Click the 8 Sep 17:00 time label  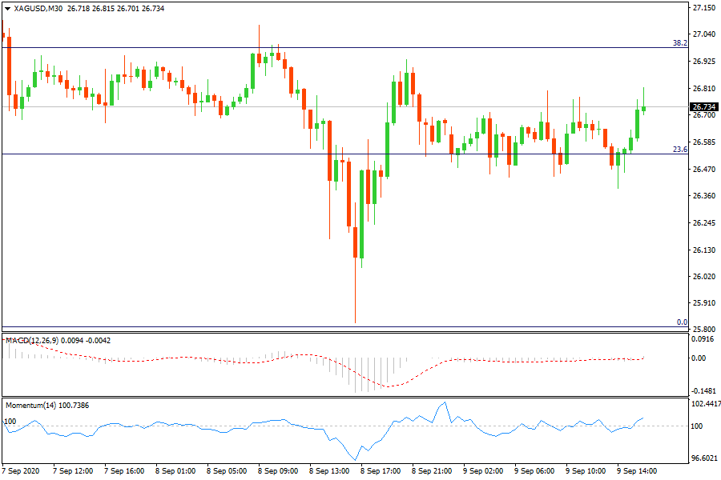(381, 471)
